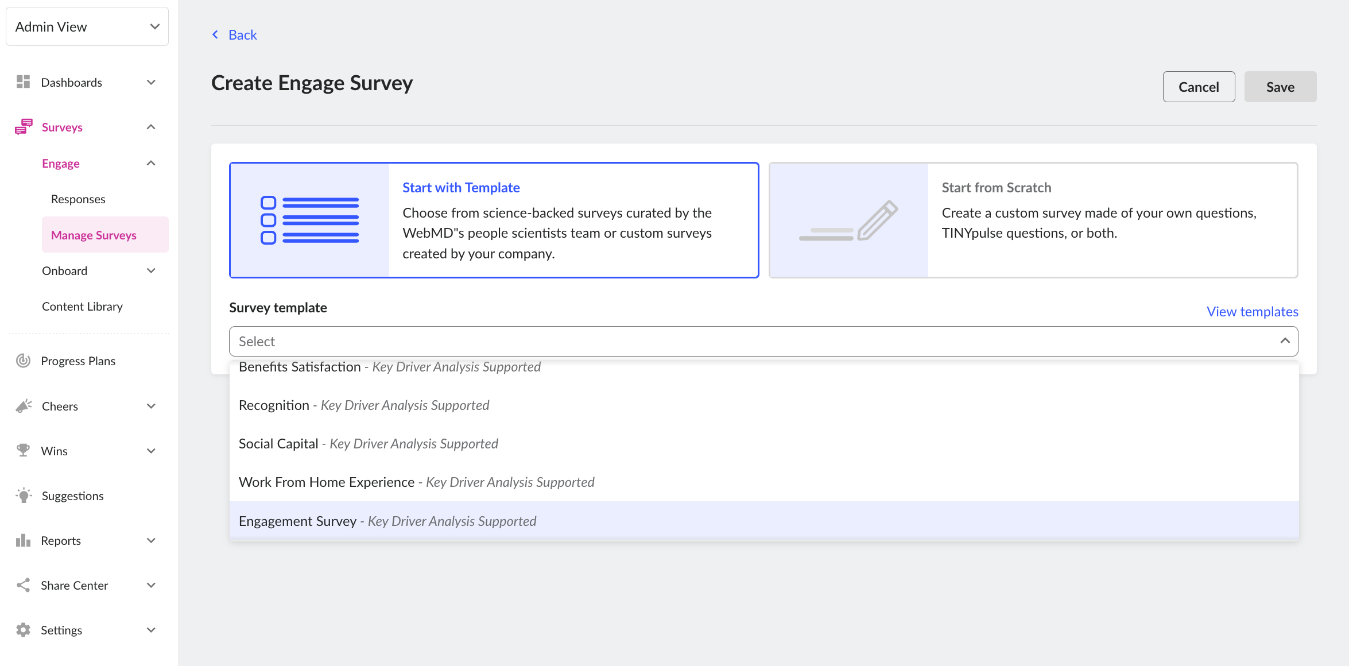Click the Cheers party popper icon
The image size is (1349, 666).
[x=24, y=406]
